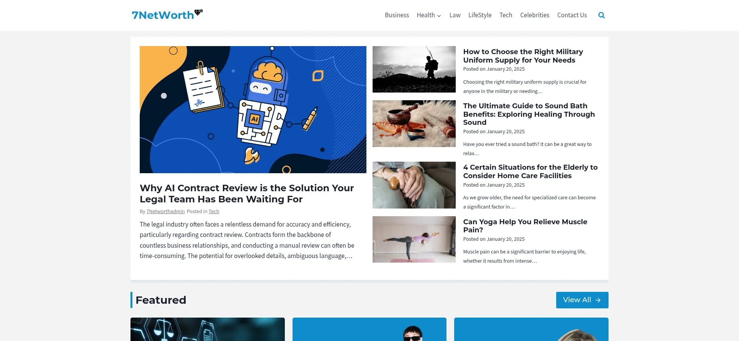Viewport: 739px width, 341px height.
Task: Open Can Yoga Help Relieve Muscle Pain
Action: pos(525,226)
